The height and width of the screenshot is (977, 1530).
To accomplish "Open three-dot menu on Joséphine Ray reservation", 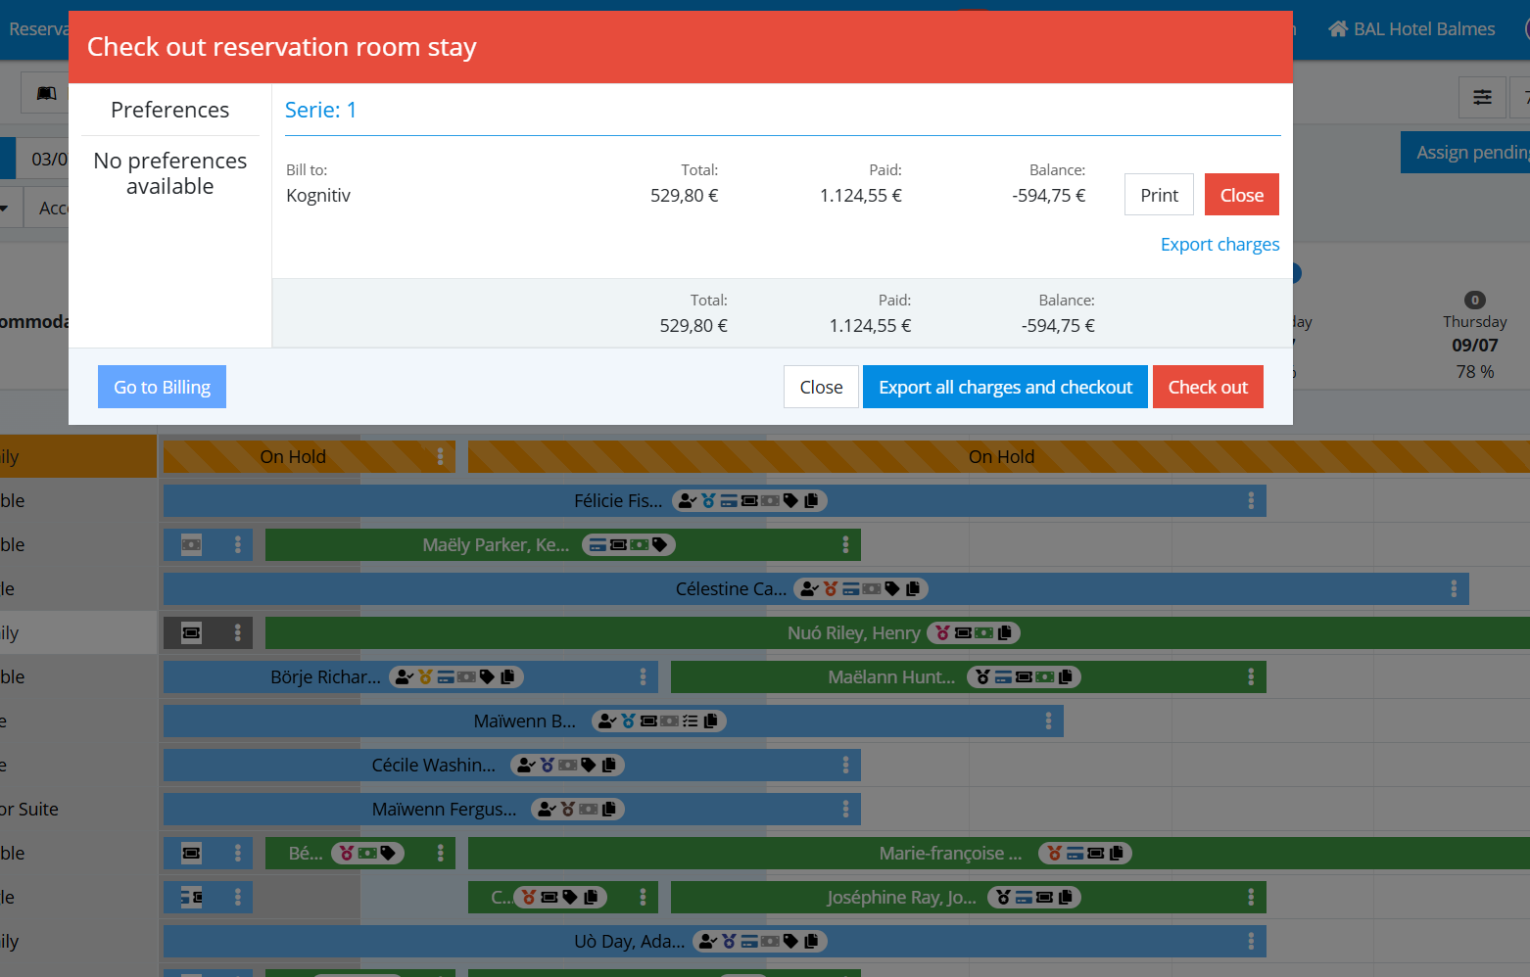I will point(1251,897).
